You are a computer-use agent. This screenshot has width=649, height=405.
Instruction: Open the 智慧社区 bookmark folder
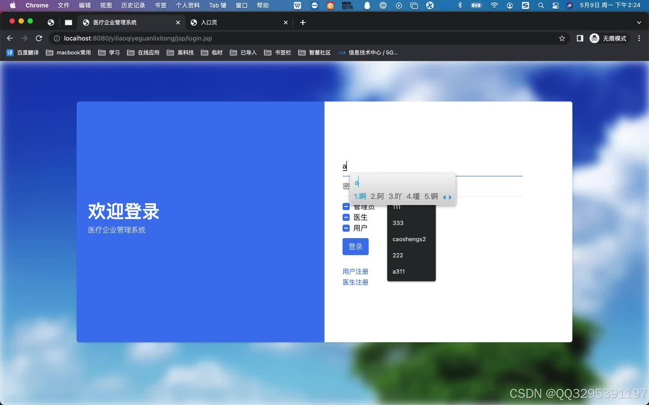click(x=314, y=52)
